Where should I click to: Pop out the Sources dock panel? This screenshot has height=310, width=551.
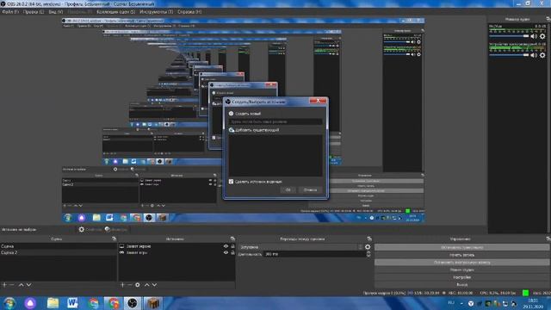[232, 239]
